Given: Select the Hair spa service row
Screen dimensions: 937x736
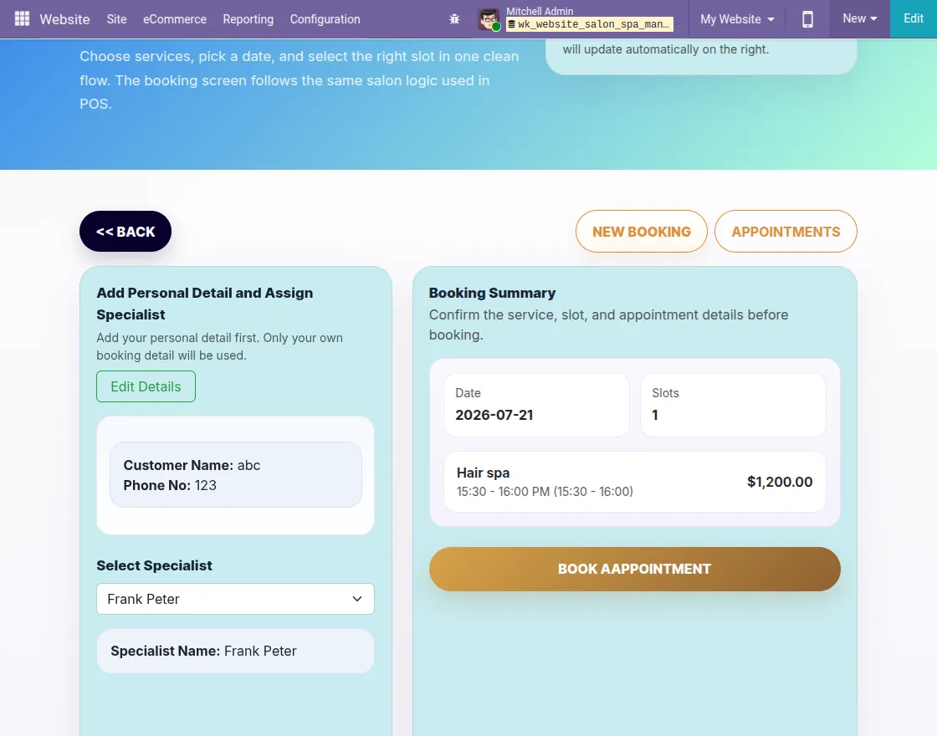Looking at the screenshot, I should pyautogui.click(x=635, y=482).
